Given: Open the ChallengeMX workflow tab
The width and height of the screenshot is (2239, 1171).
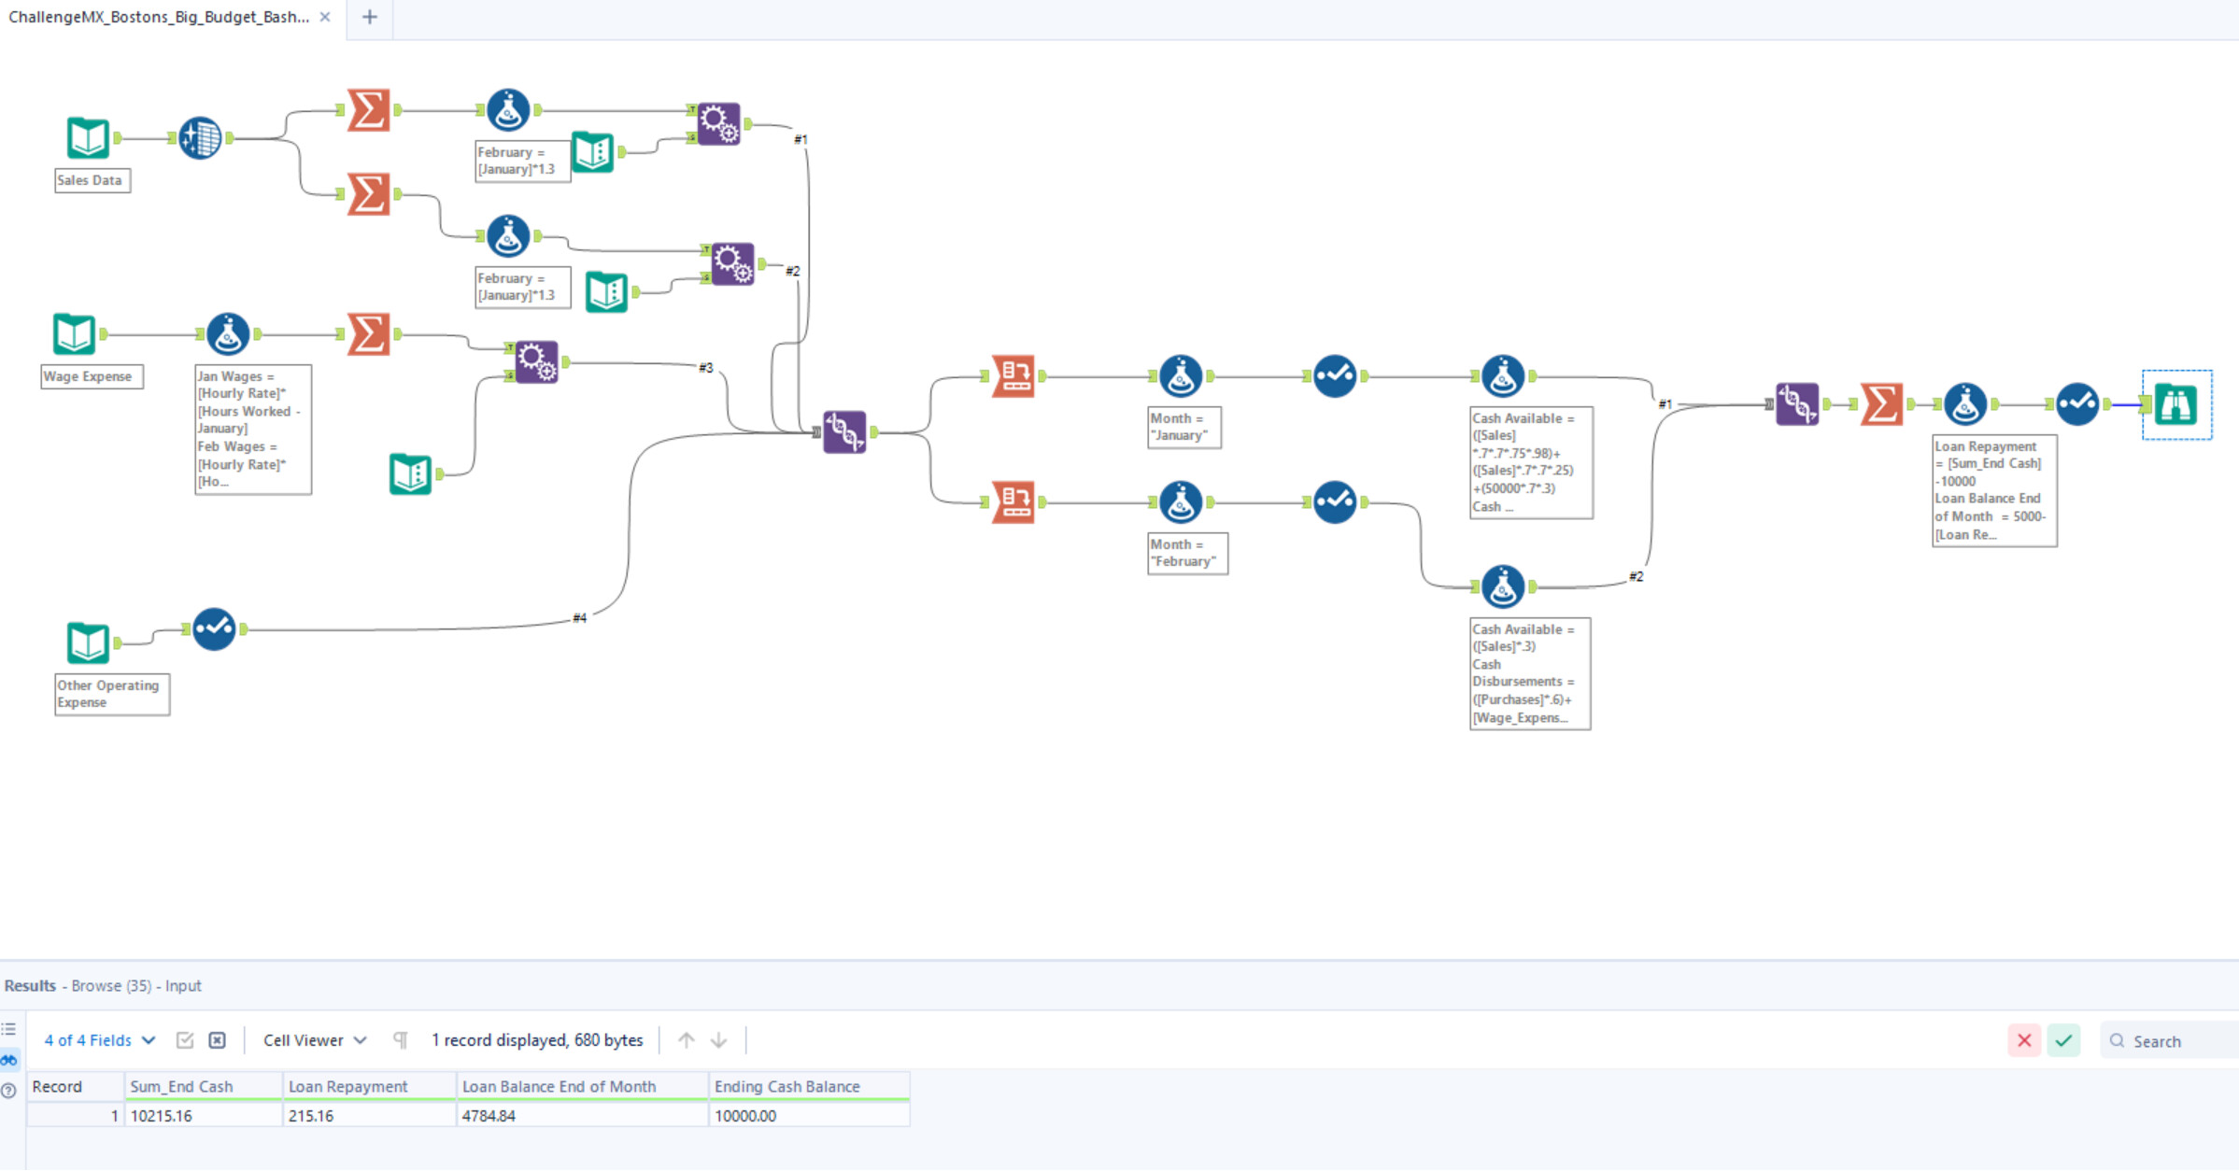Looking at the screenshot, I should coord(159,17).
